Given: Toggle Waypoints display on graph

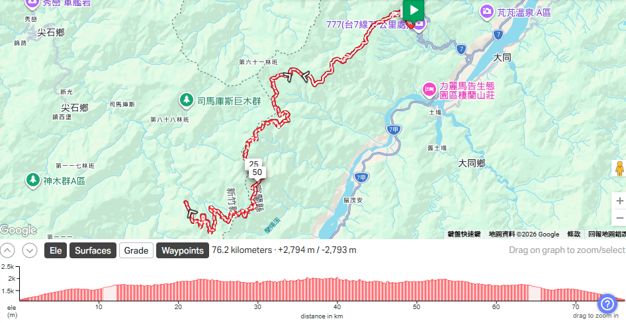Looking at the screenshot, I should (x=183, y=250).
